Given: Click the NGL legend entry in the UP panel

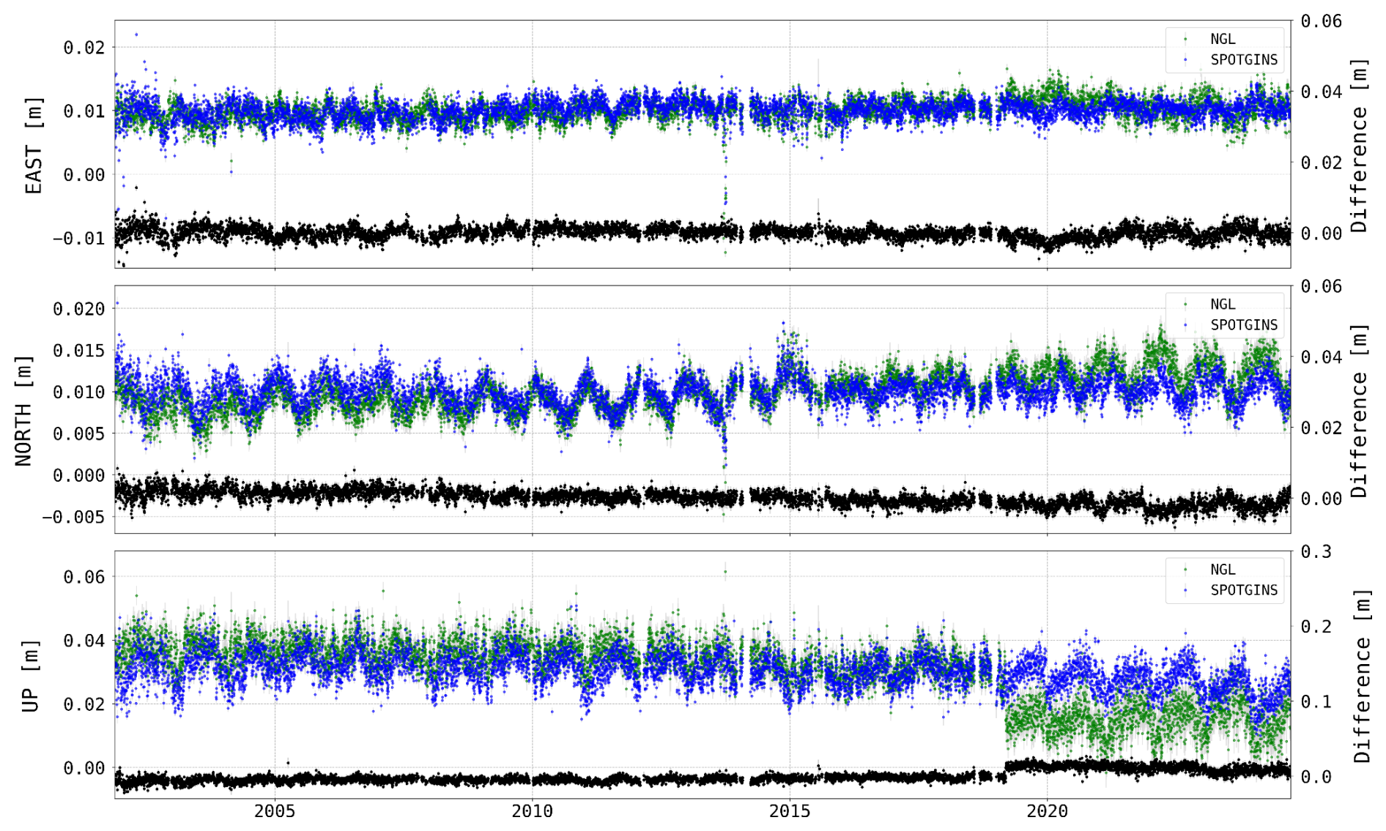Looking at the screenshot, I should [x=1222, y=570].
